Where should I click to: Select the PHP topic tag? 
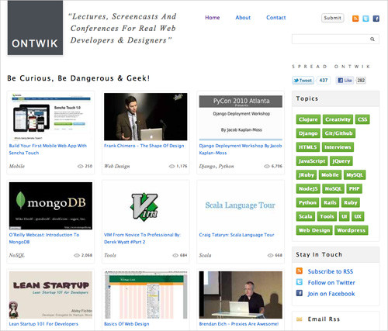354,188
